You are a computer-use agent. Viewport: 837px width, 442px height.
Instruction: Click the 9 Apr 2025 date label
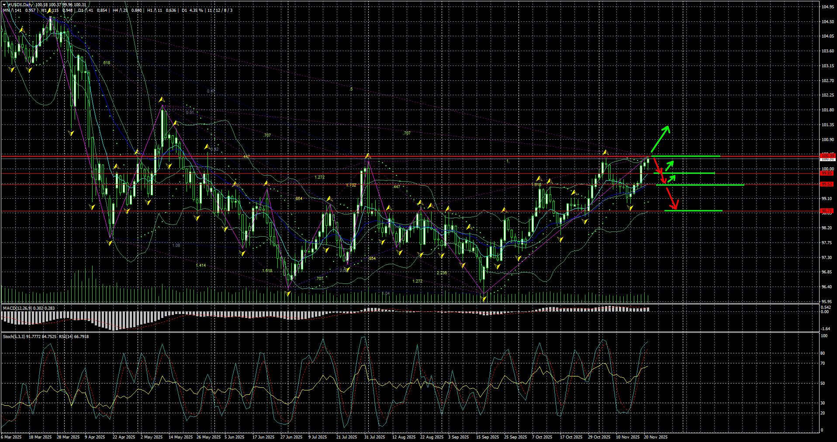(x=95, y=437)
